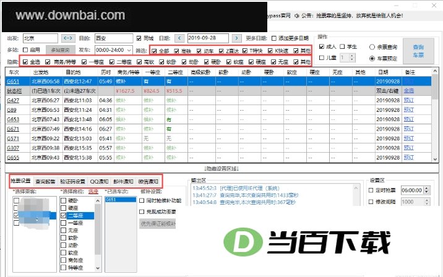This screenshot has width=443, height=277.
Task: Toggle 高铁 filter checkbox
Action: (176, 51)
